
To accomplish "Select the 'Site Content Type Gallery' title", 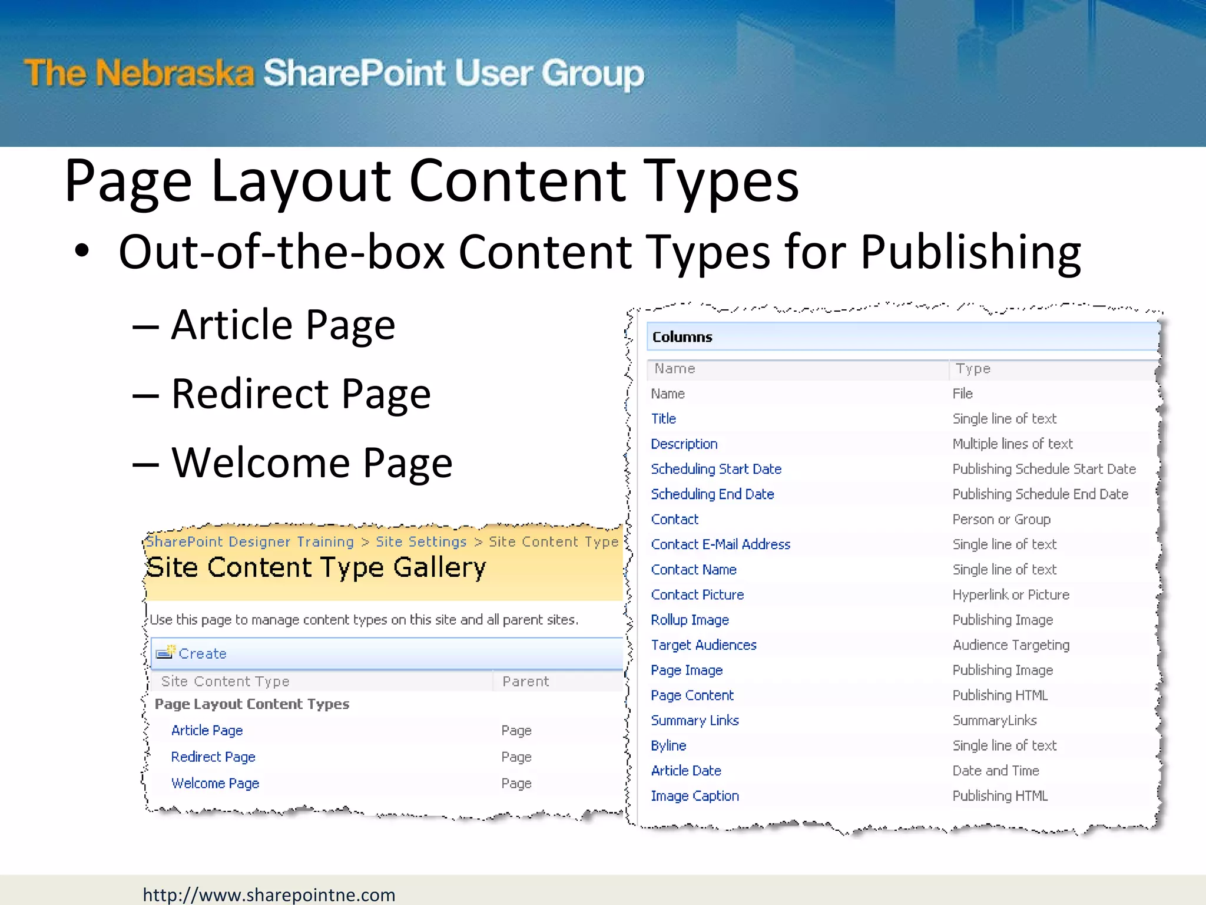I will pos(316,567).
